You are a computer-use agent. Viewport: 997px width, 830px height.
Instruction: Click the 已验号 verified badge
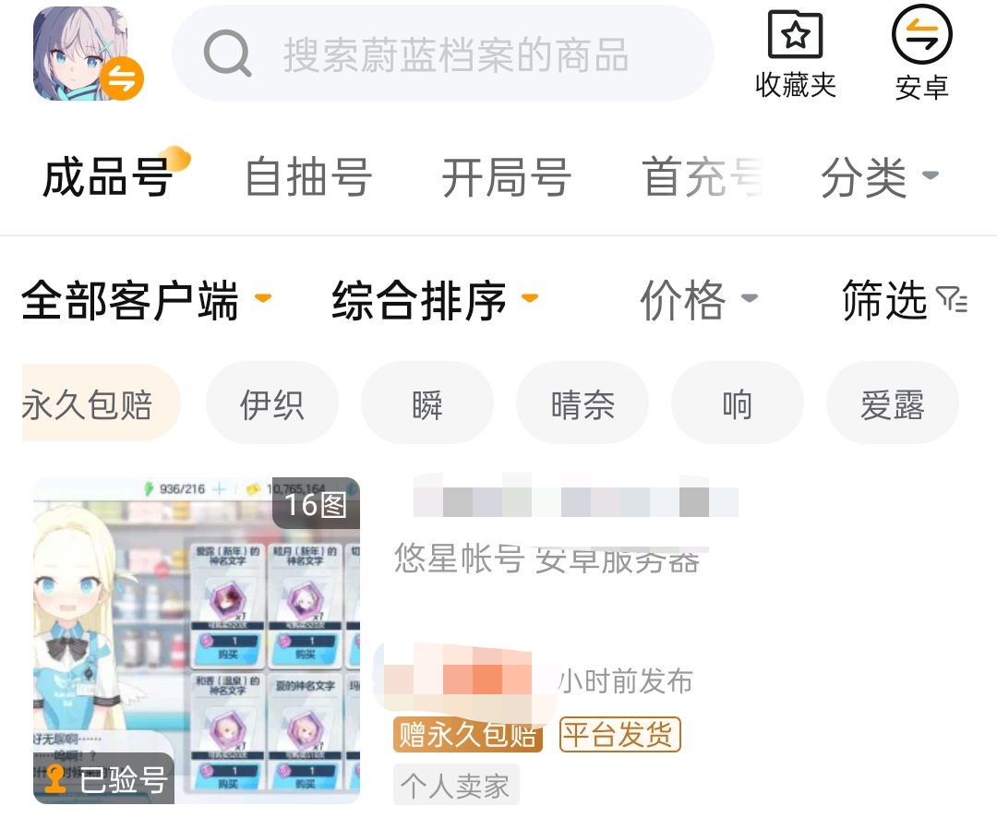pyautogui.click(x=103, y=778)
